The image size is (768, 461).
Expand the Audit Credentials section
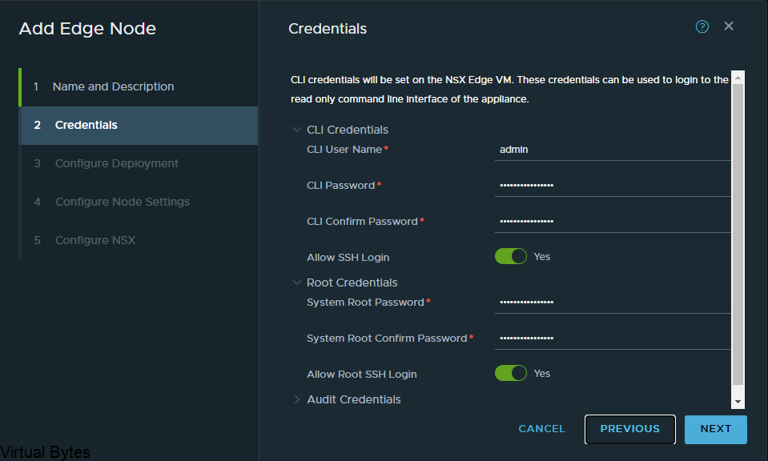coord(296,399)
